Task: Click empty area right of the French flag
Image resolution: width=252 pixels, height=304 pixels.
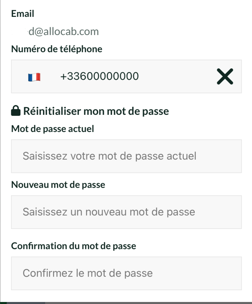Action: click(50, 77)
